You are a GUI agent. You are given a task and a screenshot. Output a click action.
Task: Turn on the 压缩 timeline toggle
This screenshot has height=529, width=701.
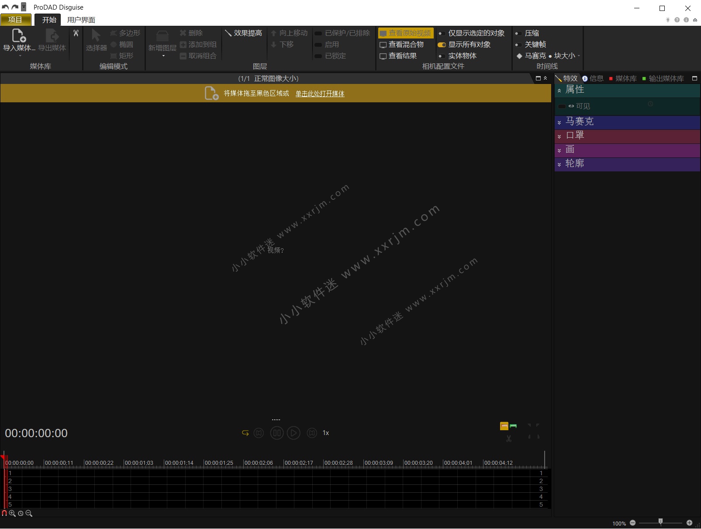[518, 33]
